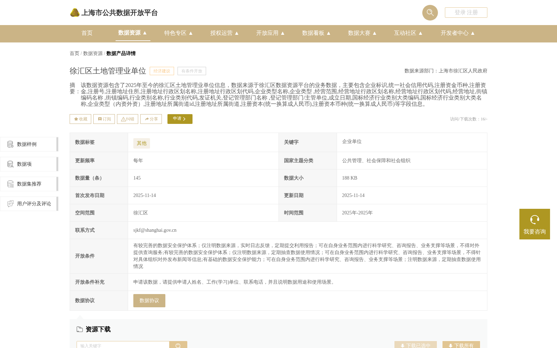Image resolution: width=557 pixels, height=348 pixels.
Task: Open the 数据集推荐 sidebar icon
Action: 10,184
